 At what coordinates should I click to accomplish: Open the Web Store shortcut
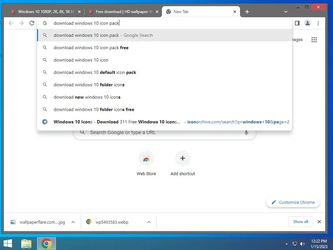pos(146,163)
